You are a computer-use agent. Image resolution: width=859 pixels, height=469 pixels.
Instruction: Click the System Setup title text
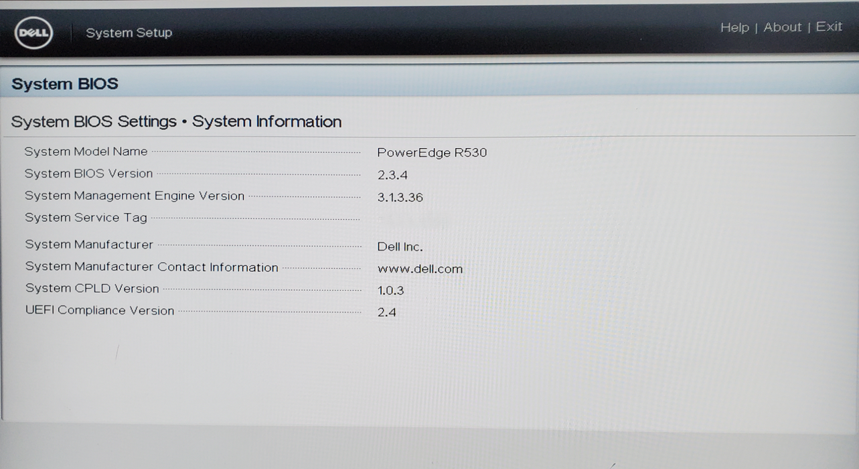pyautogui.click(x=129, y=33)
